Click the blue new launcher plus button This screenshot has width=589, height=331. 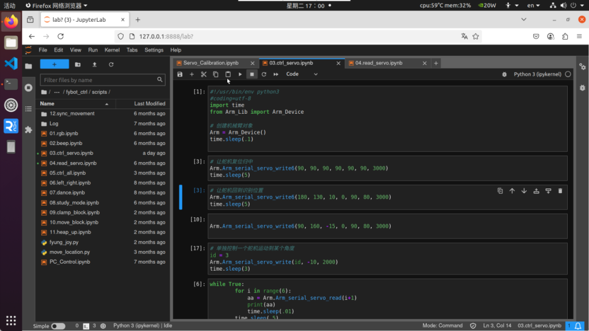[x=55, y=64]
